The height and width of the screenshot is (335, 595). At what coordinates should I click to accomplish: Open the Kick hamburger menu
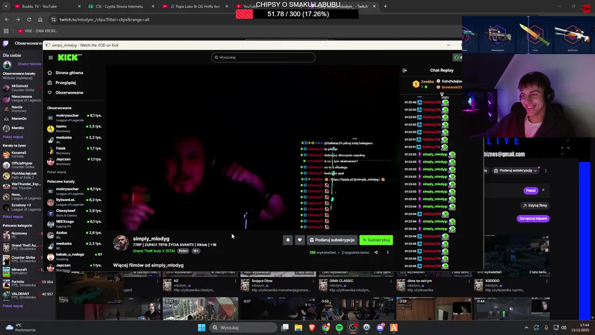pyautogui.click(x=51, y=58)
